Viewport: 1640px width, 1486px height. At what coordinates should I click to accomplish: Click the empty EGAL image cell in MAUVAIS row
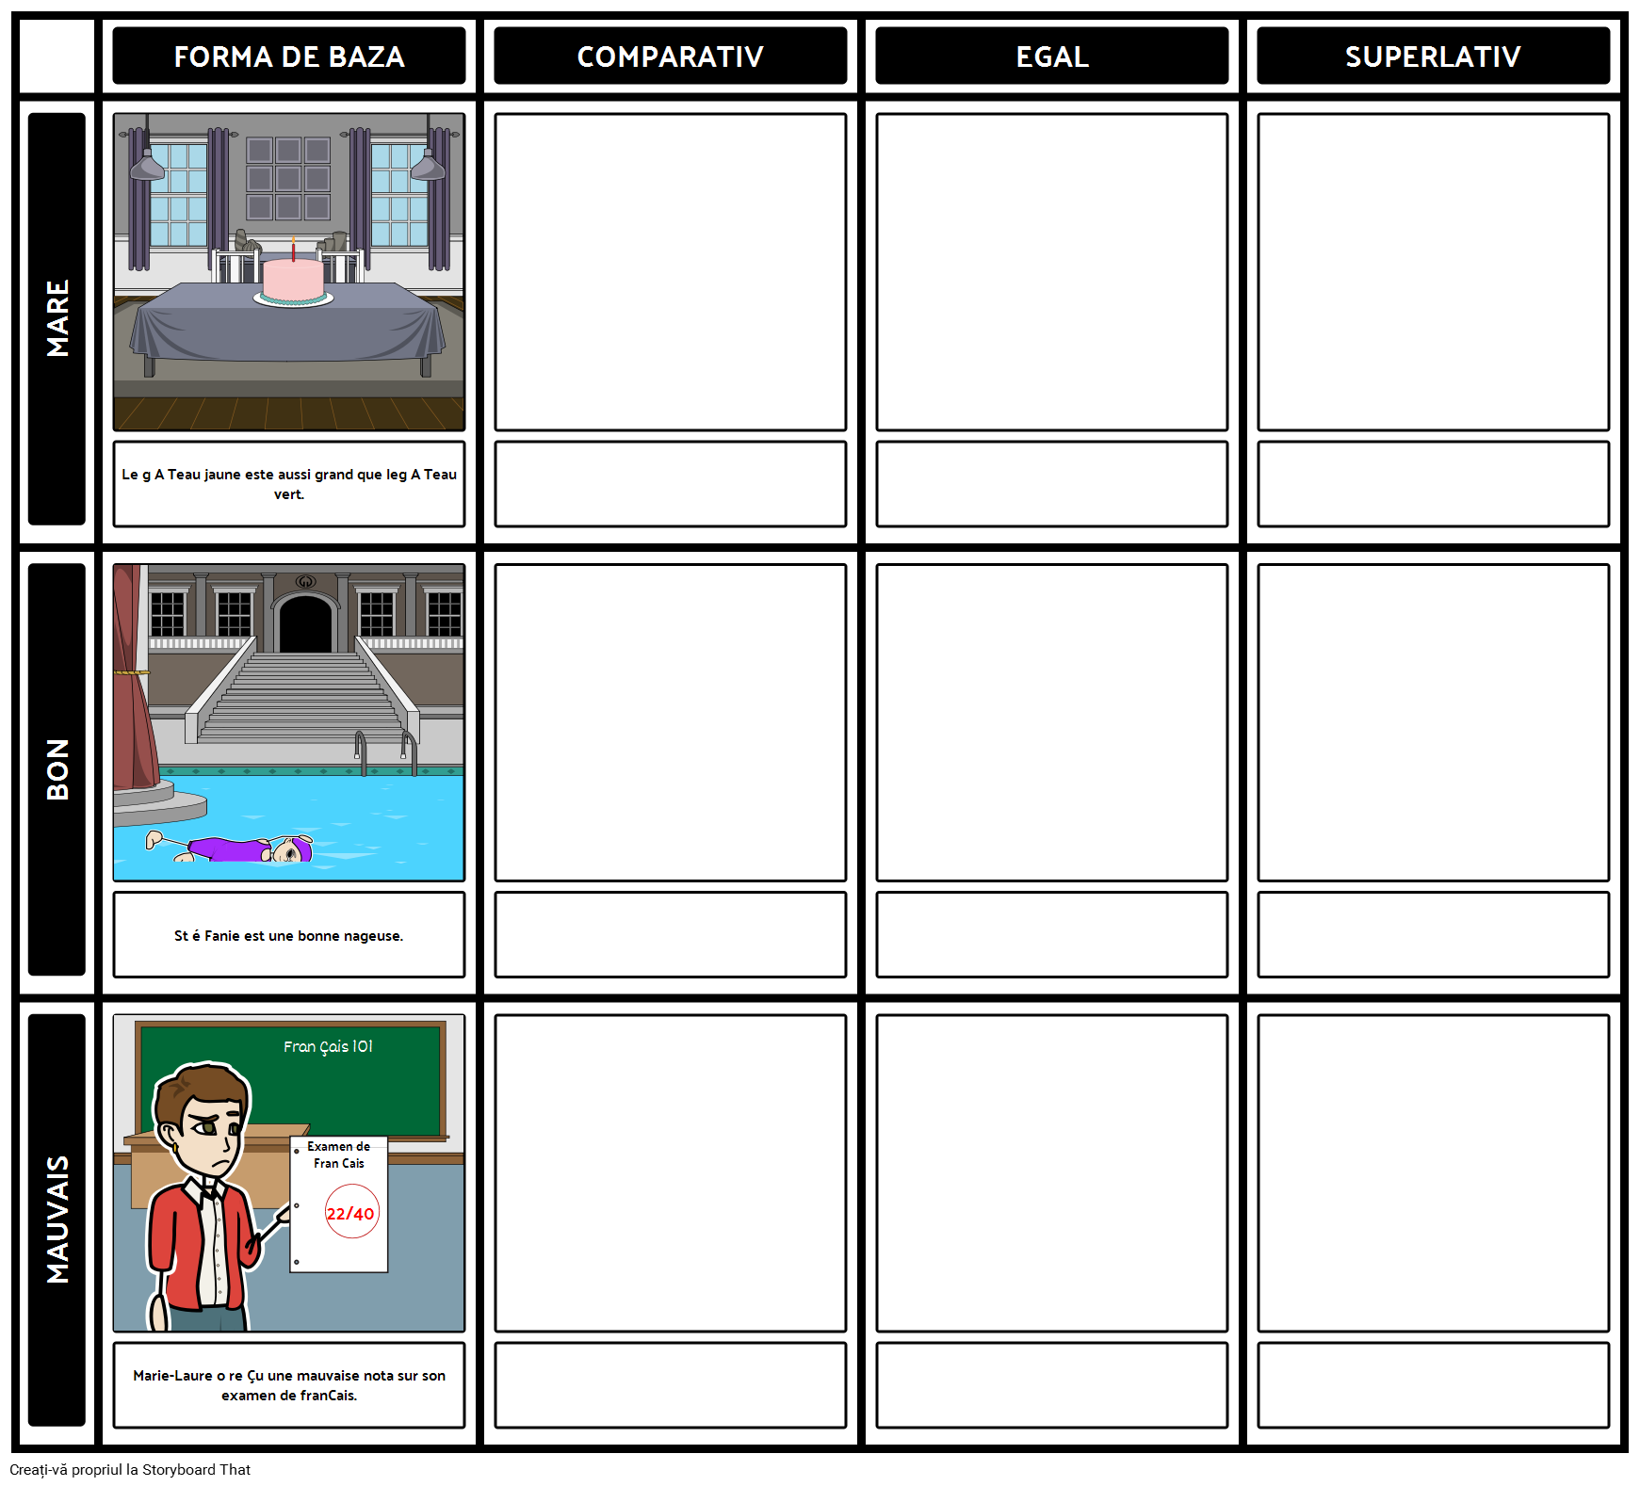pyautogui.click(x=1052, y=1172)
